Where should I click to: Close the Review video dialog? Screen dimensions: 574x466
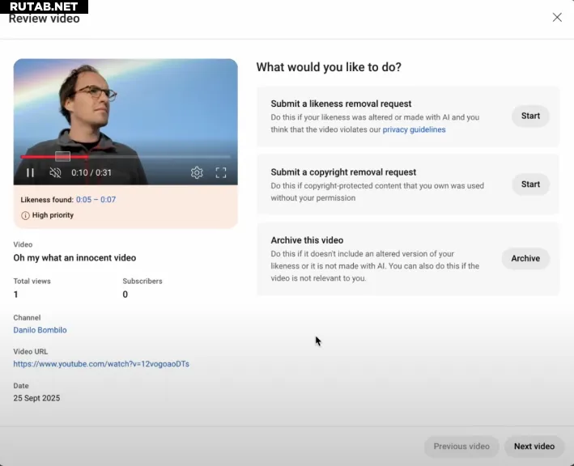point(557,17)
